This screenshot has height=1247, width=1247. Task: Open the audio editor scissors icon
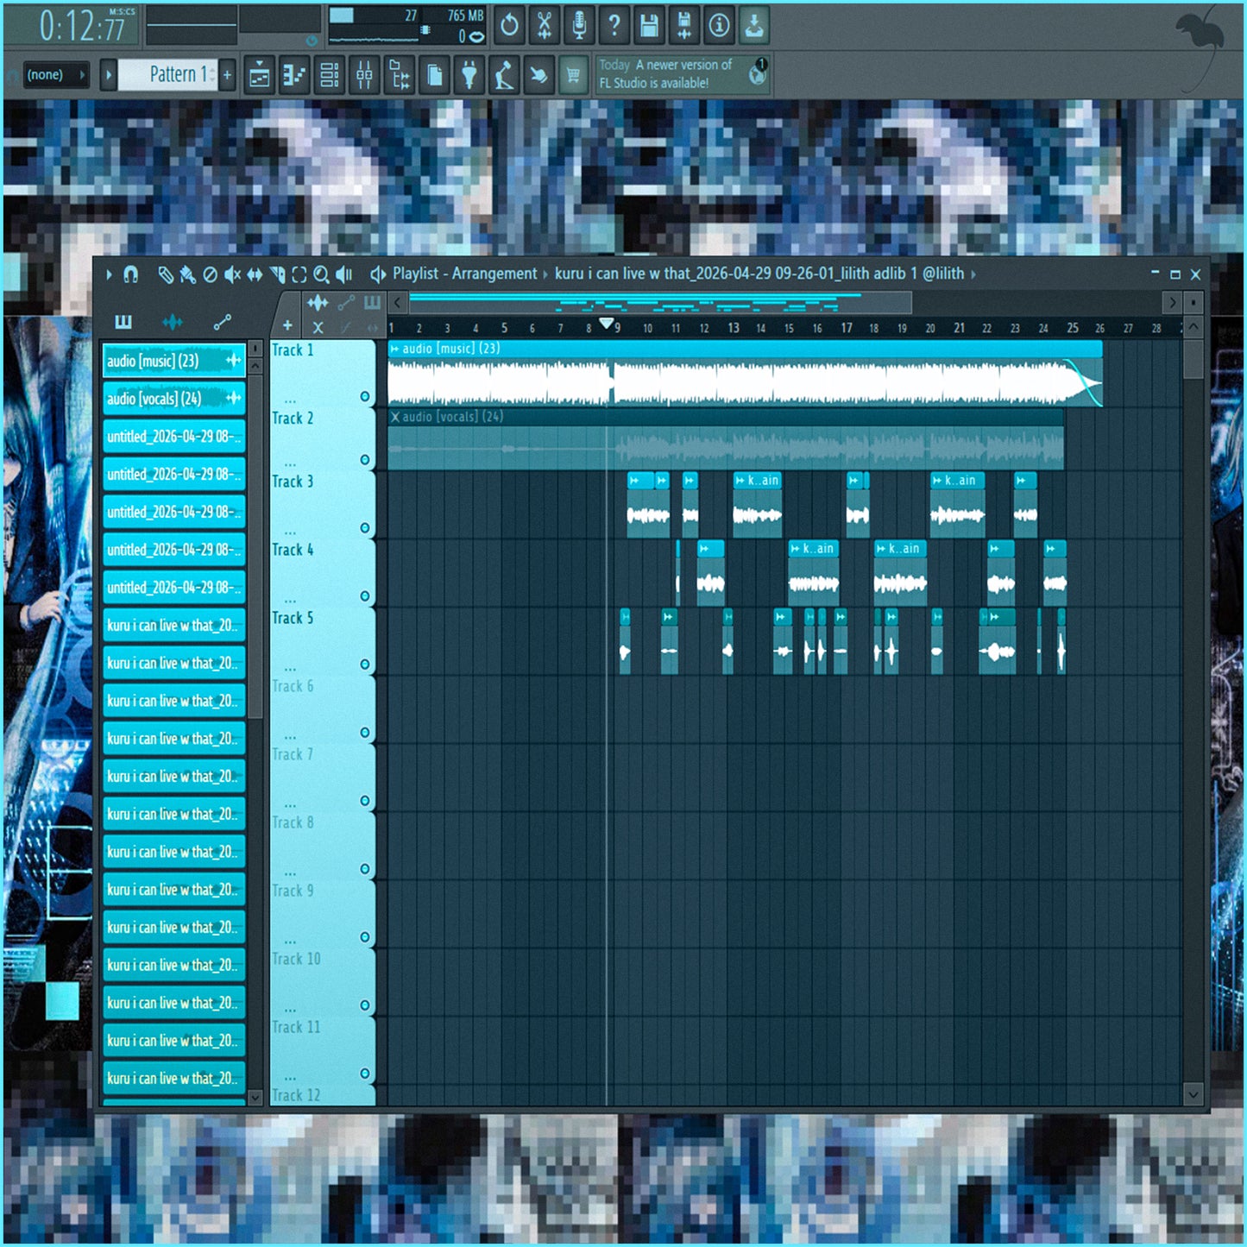click(545, 26)
